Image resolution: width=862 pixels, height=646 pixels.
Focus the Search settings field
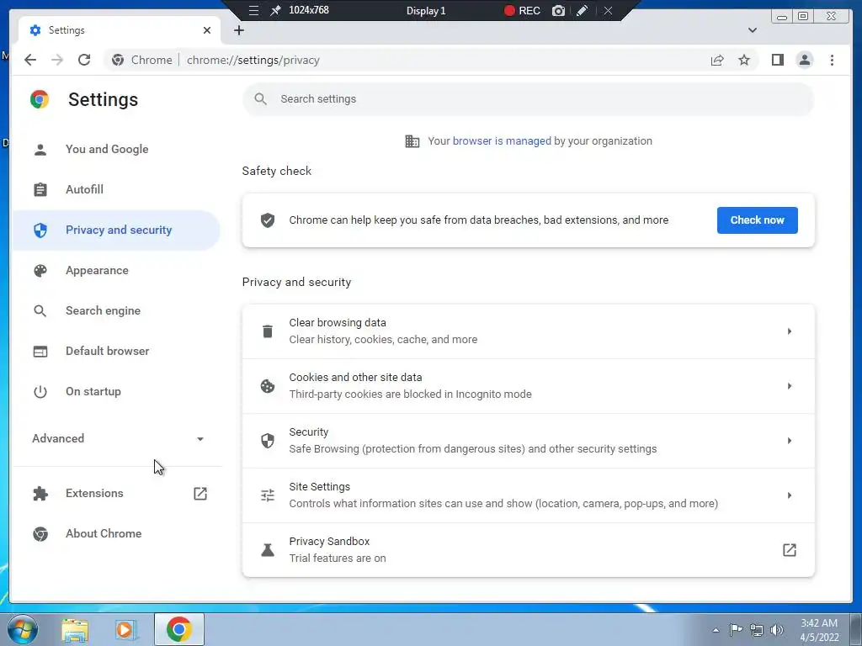[x=528, y=99]
